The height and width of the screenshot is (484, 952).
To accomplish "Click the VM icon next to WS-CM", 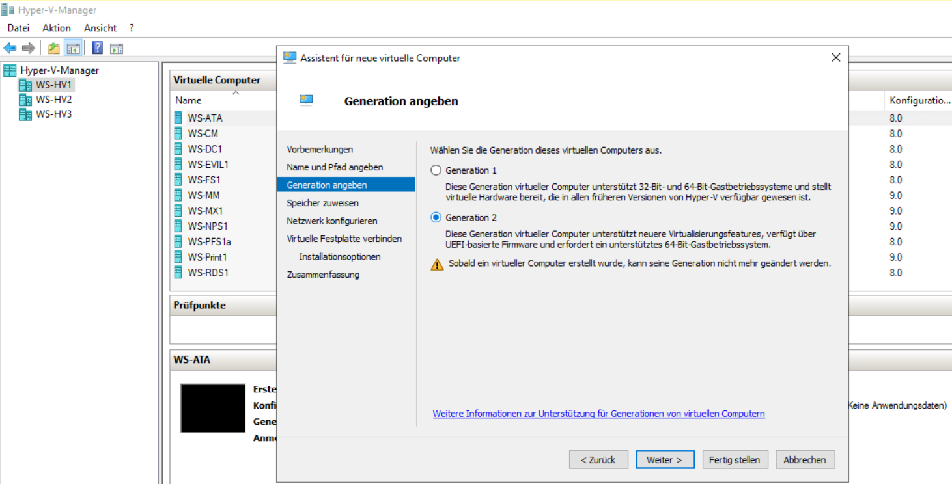I will coord(179,133).
